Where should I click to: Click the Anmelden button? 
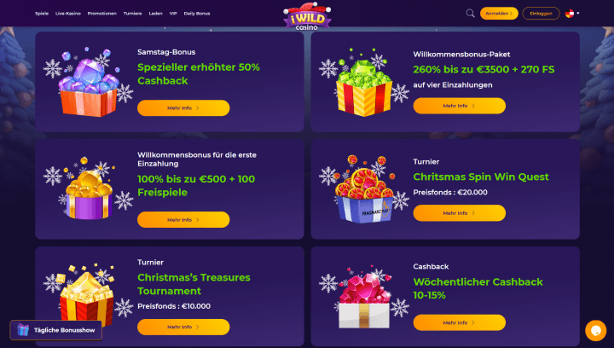point(499,14)
